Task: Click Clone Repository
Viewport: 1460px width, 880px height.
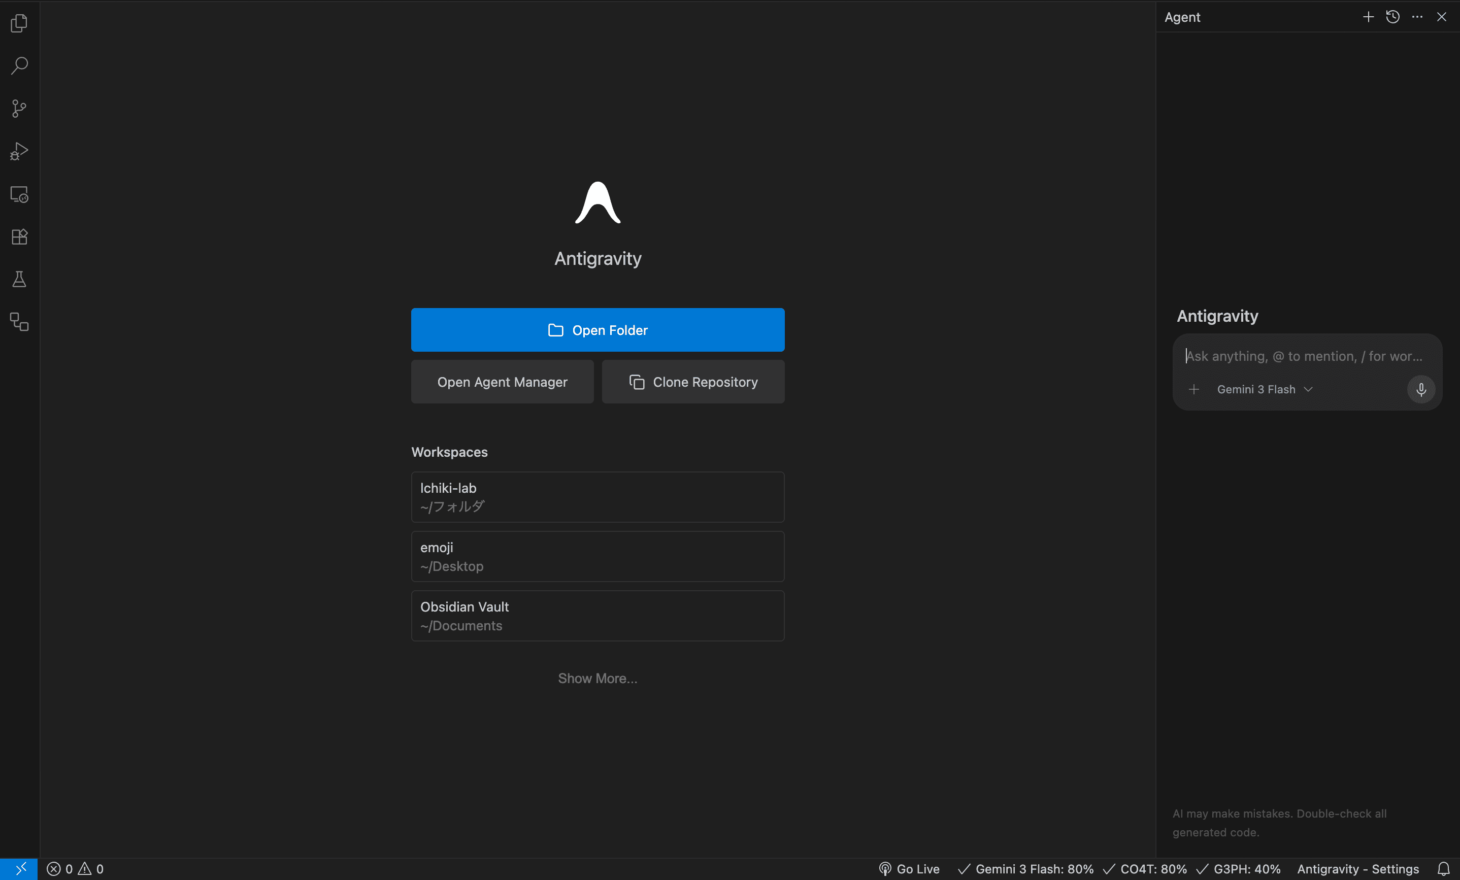Action: click(693, 382)
